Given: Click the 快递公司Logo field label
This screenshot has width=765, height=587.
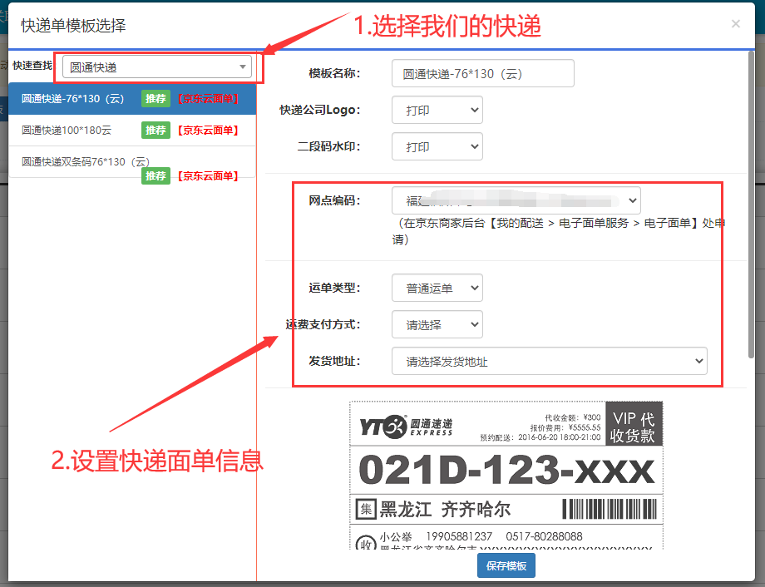Looking at the screenshot, I should (x=319, y=111).
